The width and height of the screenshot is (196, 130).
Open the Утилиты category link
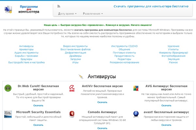(x=173, y=49)
